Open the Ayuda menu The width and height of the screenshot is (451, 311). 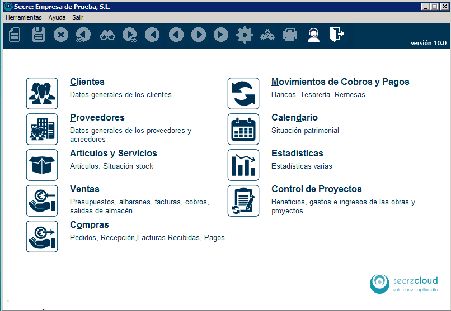click(x=57, y=17)
